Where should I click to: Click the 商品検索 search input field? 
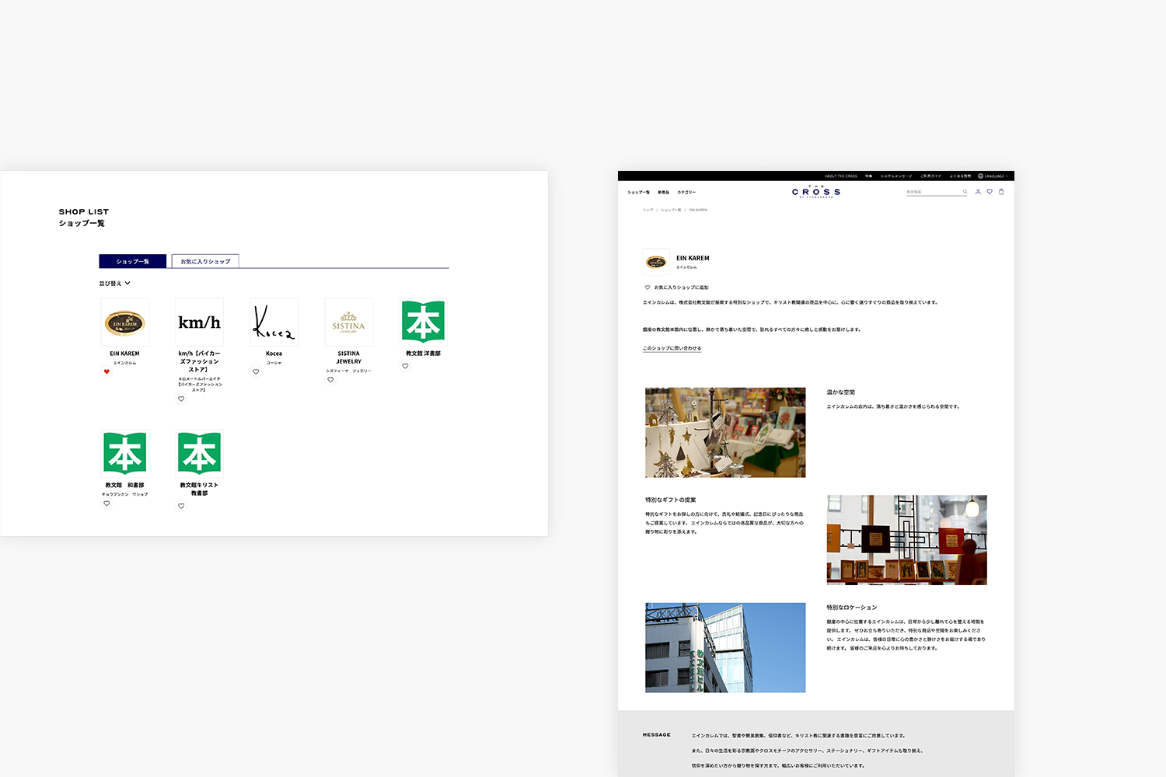click(933, 192)
